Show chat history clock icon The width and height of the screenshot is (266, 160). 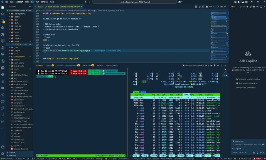251,7
